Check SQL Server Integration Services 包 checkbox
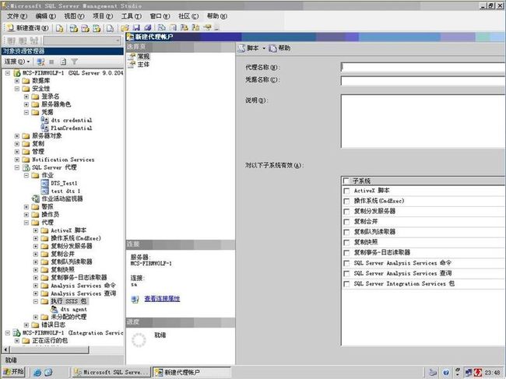506x379 pixels. click(x=346, y=284)
